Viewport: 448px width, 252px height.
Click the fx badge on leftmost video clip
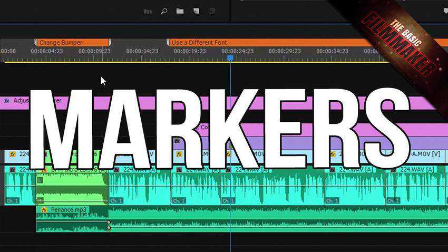click(x=12, y=154)
